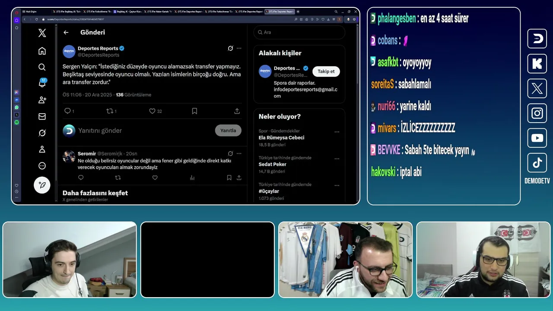Like Seromir's comment

(x=155, y=178)
